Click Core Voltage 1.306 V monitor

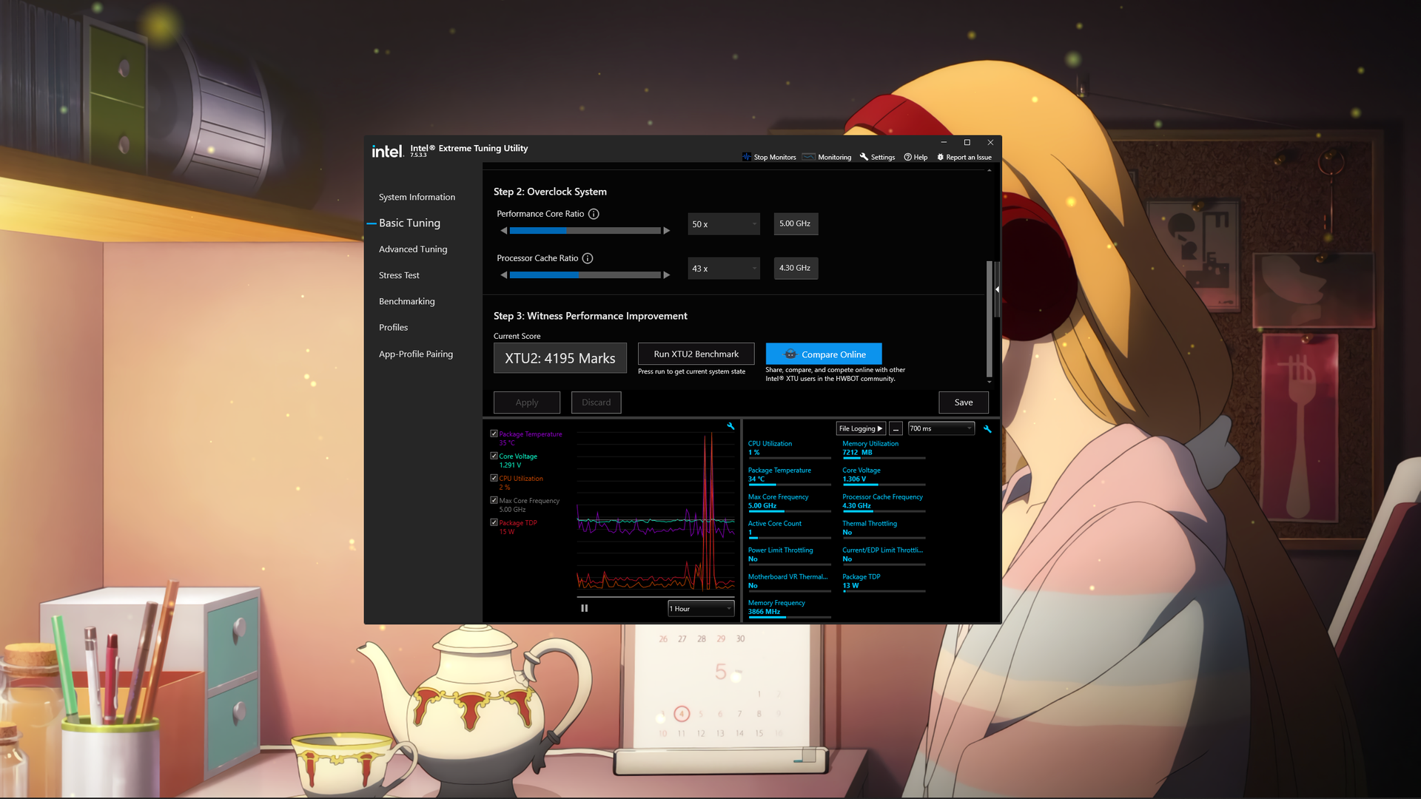[x=884, y=475]
